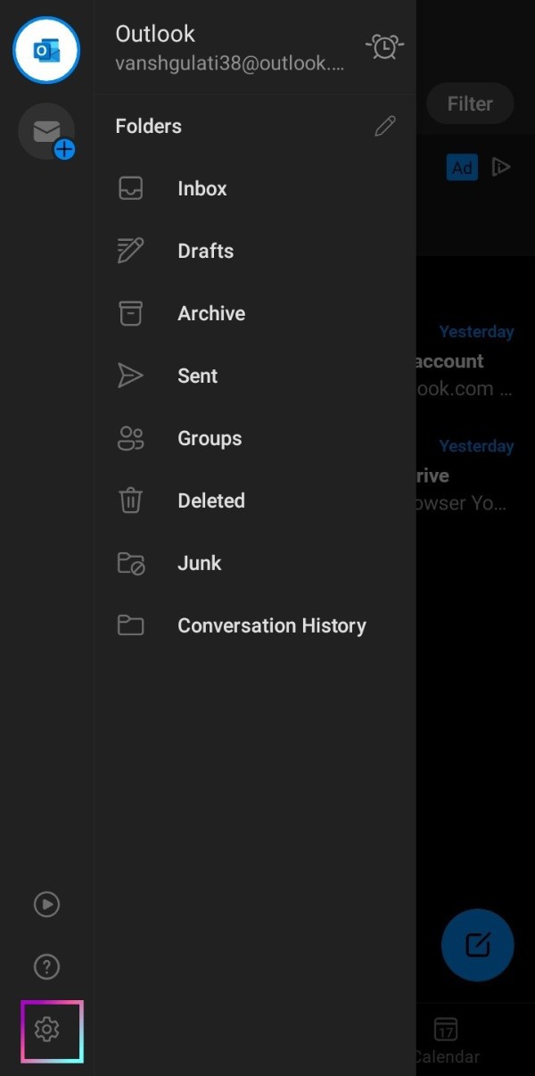Tap the Folders heading

pyautogui.click(x=149, y=126)
